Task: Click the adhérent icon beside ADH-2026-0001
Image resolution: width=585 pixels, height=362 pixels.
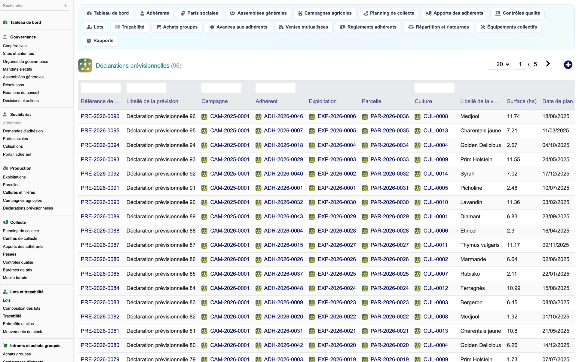Action: tap(259, 188)
